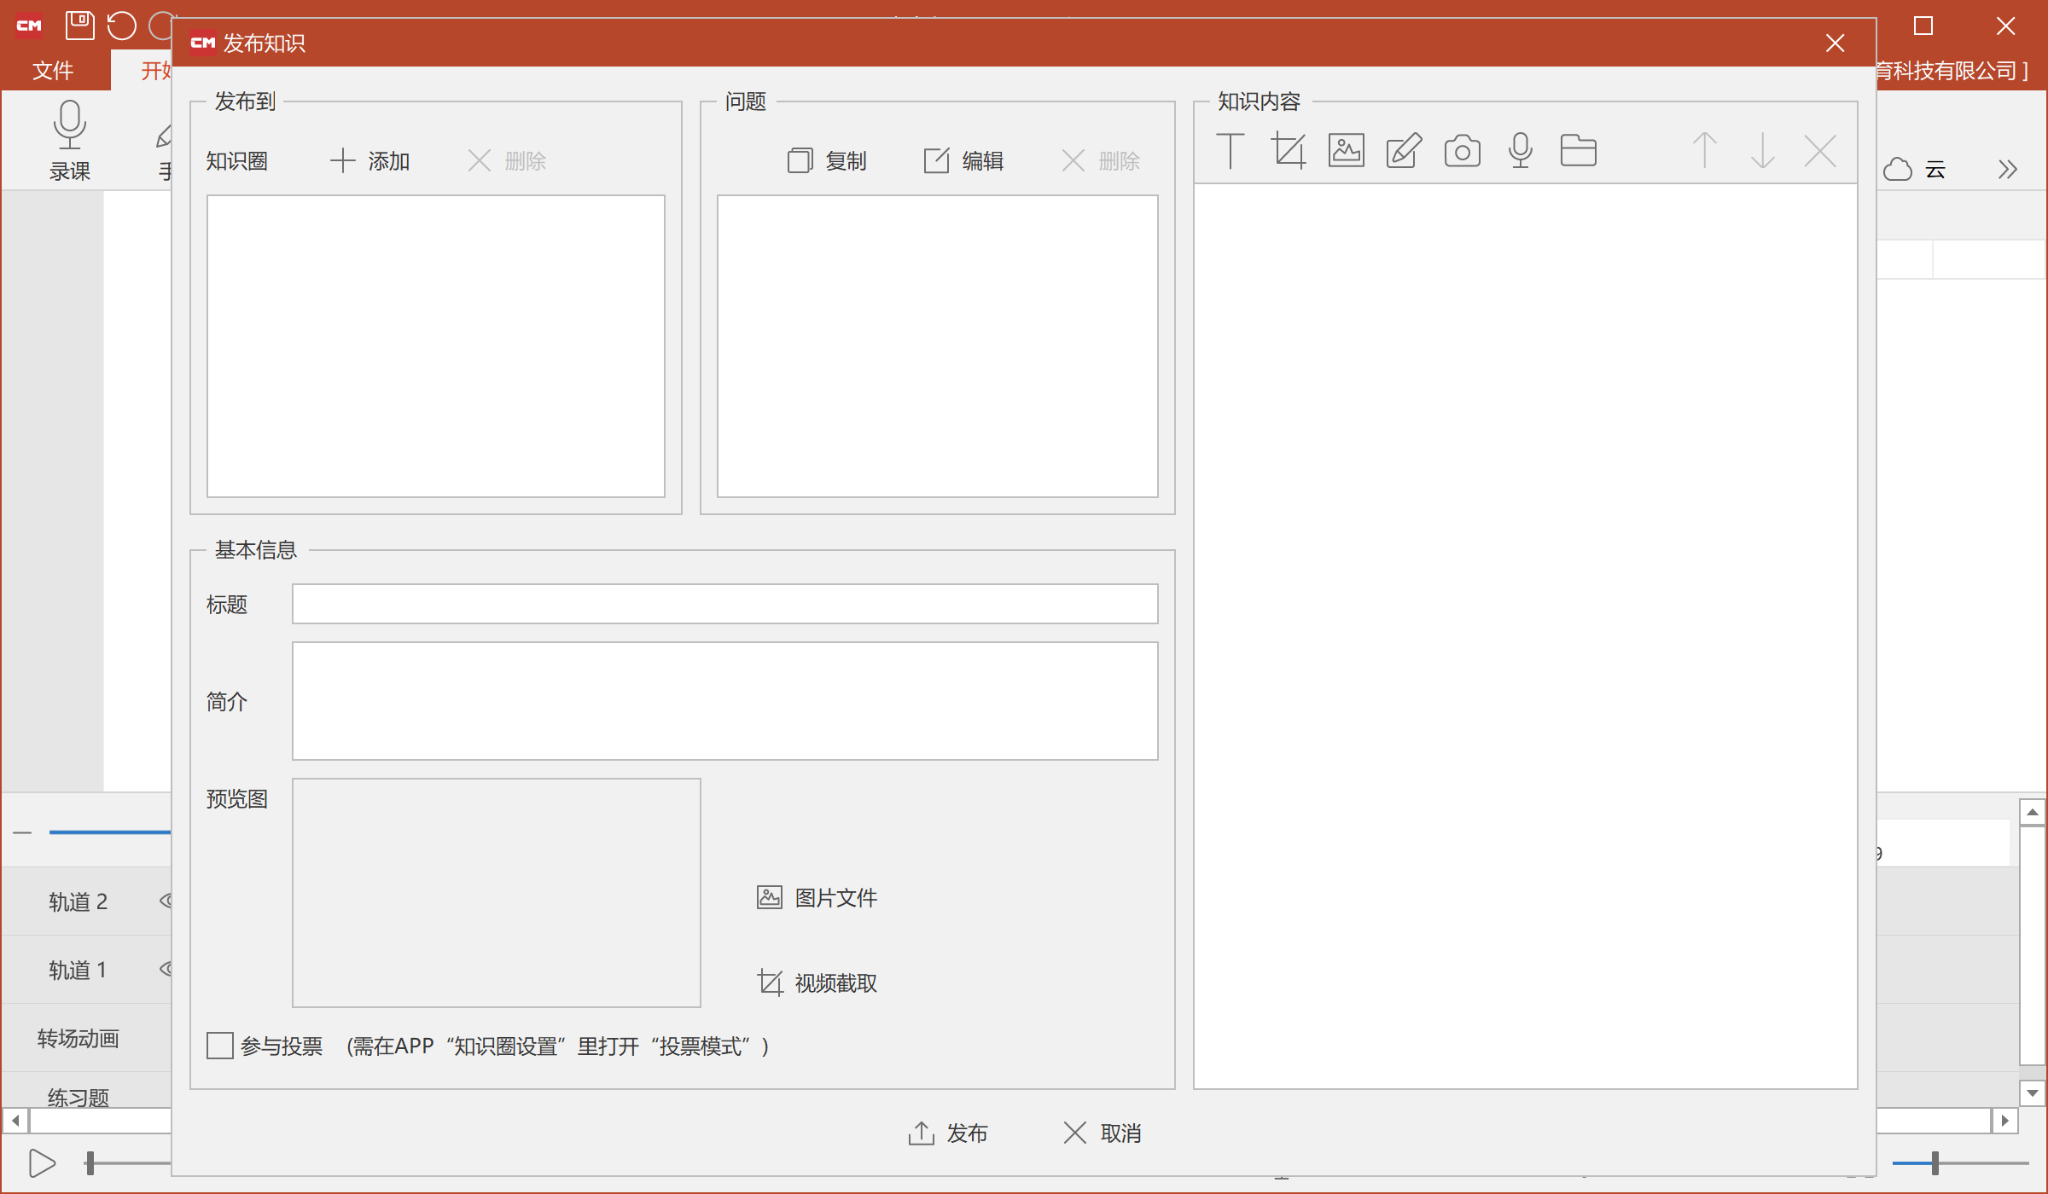
Task: Click the zoom slider handle at bottom right
Action: point(1935,1162)
